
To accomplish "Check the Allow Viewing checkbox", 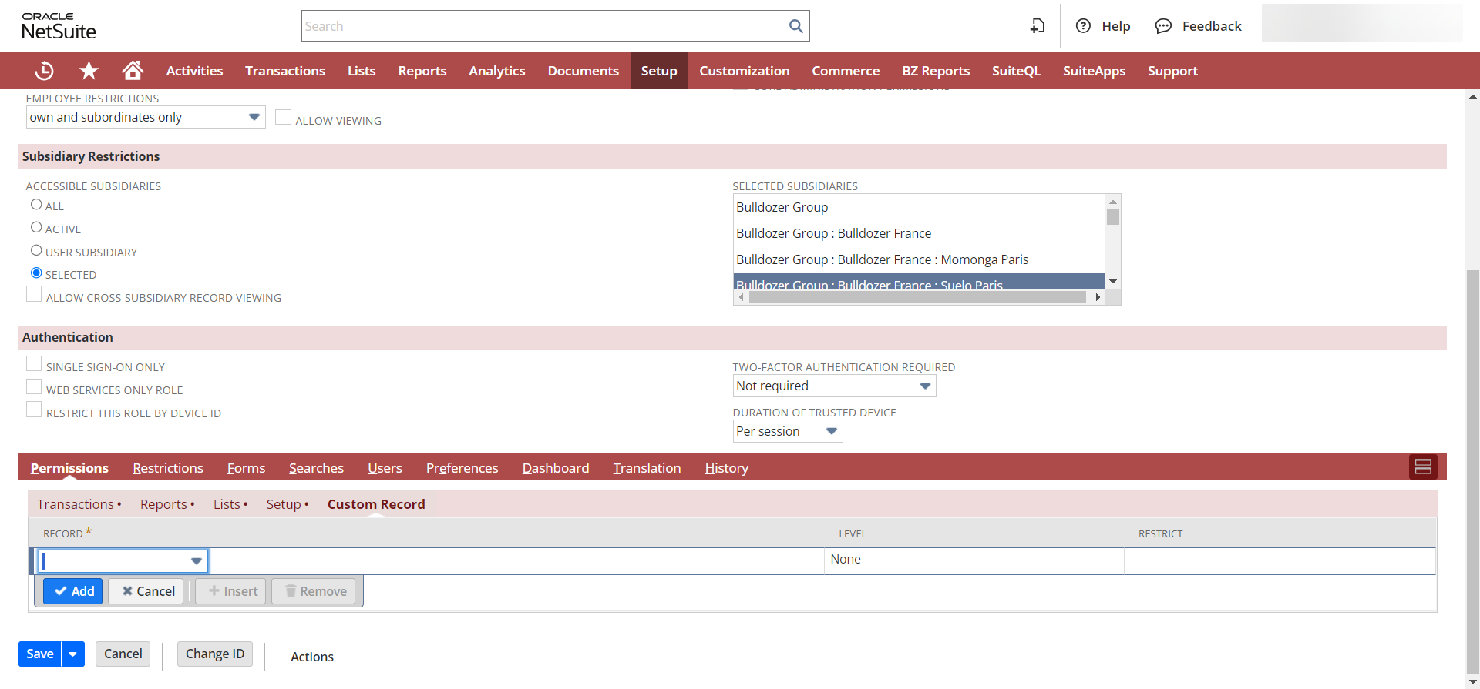I will tap(283, 117).
